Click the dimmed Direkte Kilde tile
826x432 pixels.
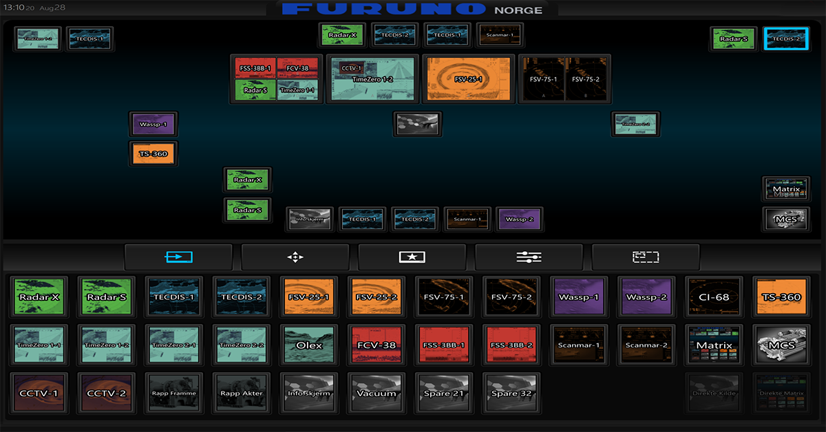(x=714, y=393)
